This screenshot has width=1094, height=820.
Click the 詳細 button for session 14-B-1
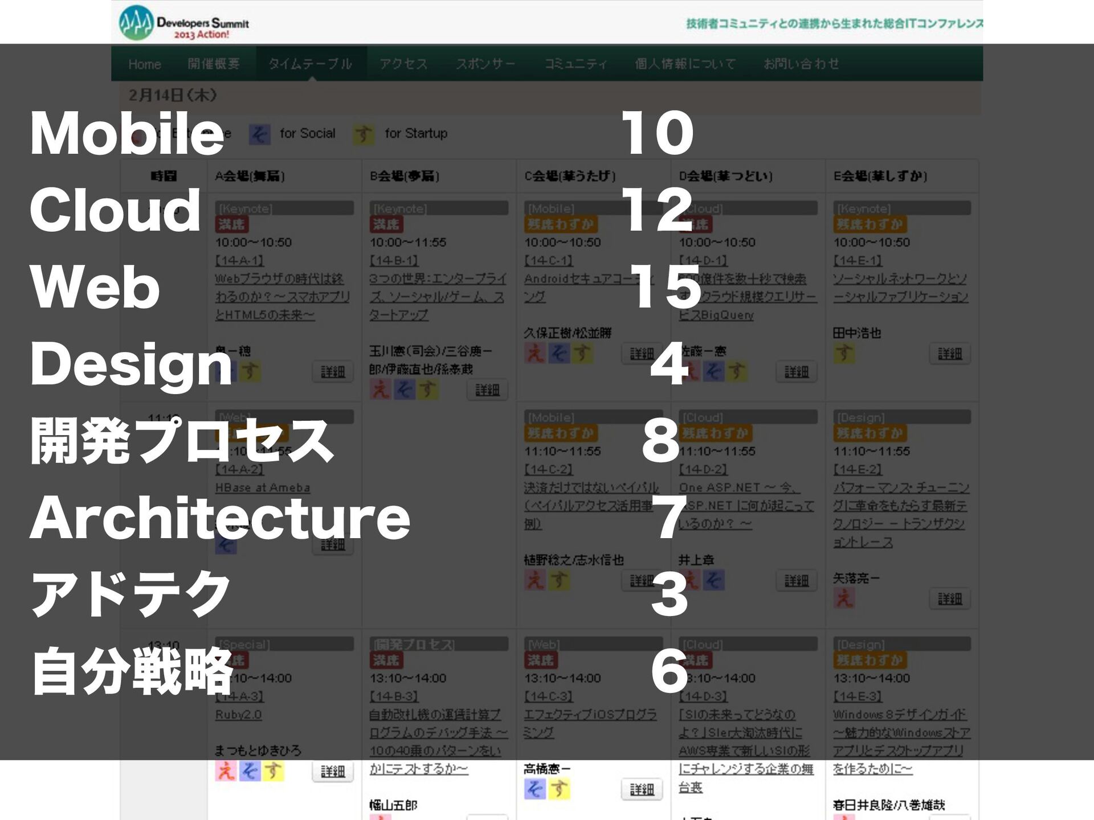(487, 390)
